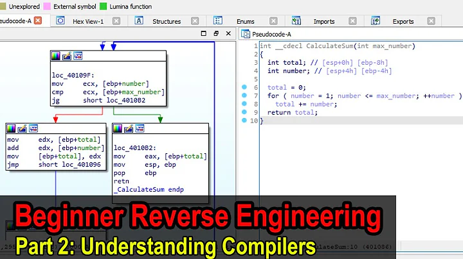This screenshot has height=259, width=463.
Task: Select cmp ecx, [ebp+max_number] instruction
Action: pos(108,92)
